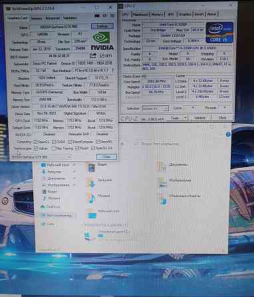Viewport: 254px width, 297px height.
Task: Toggle the CUDA checkbox
Action: pos(54,142)
